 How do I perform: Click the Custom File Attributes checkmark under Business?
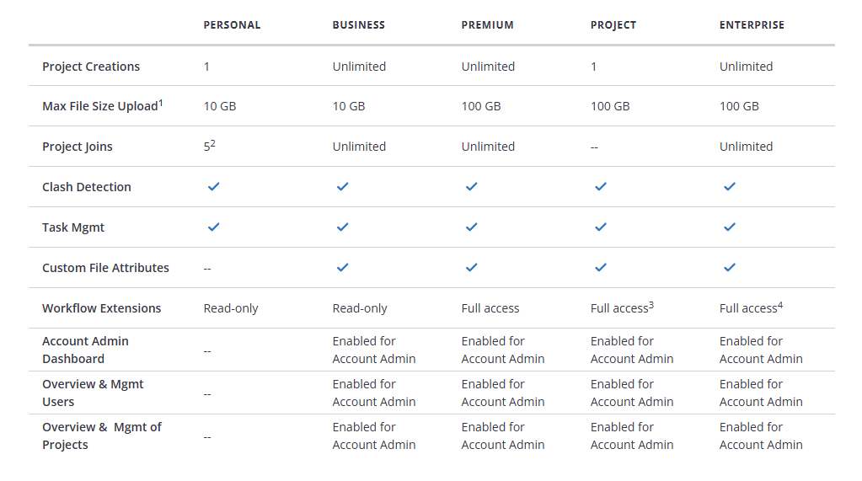coord(342,268)
